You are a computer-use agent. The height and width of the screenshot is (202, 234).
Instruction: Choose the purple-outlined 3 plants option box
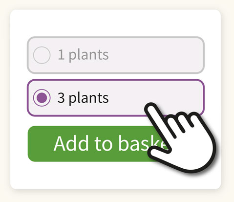(x=116, y=98)
